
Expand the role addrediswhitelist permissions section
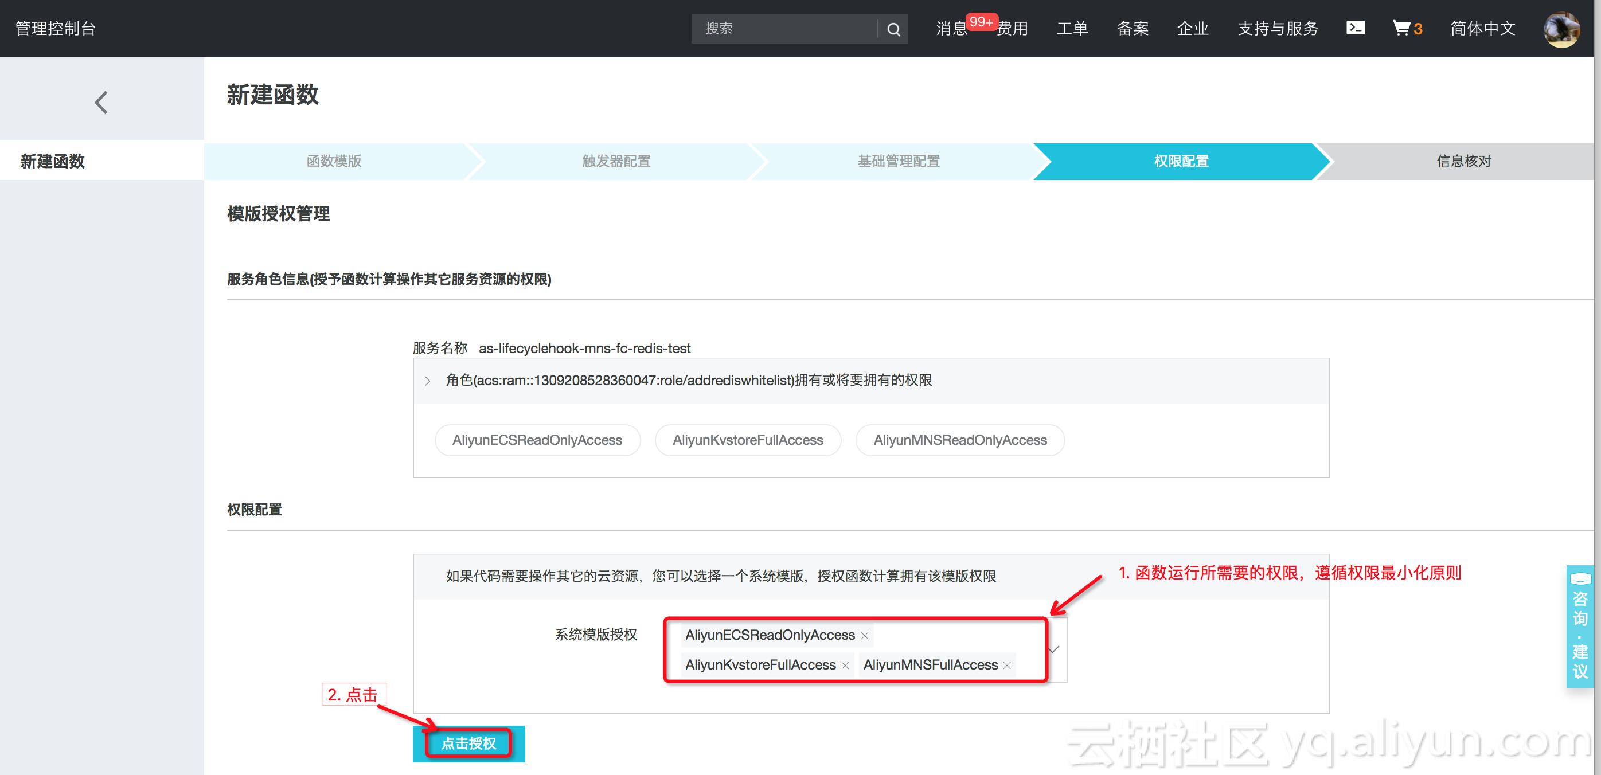tap(428, 381)
